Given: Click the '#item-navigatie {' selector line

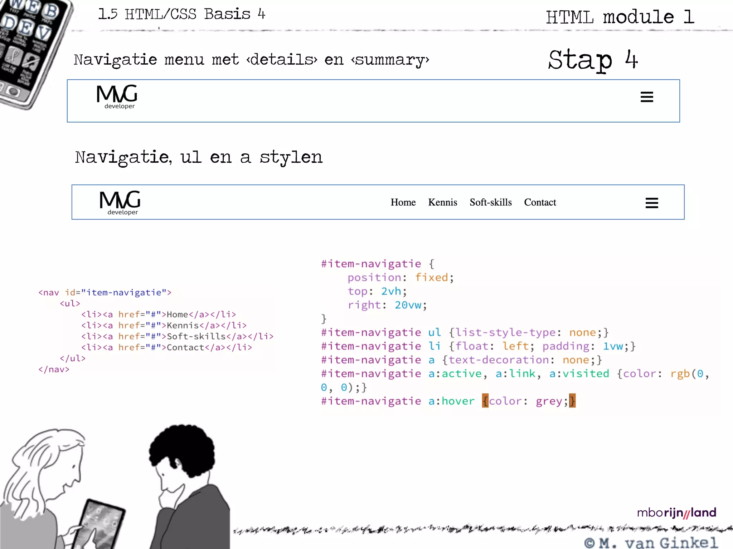Looking at the screenshot, I should point(378,264).
